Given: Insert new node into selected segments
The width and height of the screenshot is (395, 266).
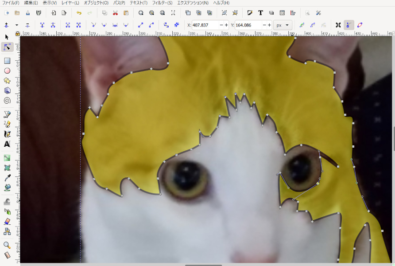Looking at the screenshot, I should pos(6,25).
